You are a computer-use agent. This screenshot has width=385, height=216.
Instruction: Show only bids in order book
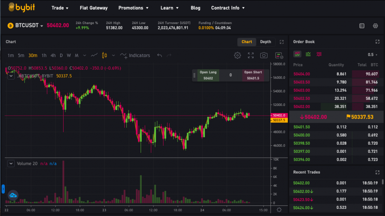pyautogui.click(x=308, y=54)
